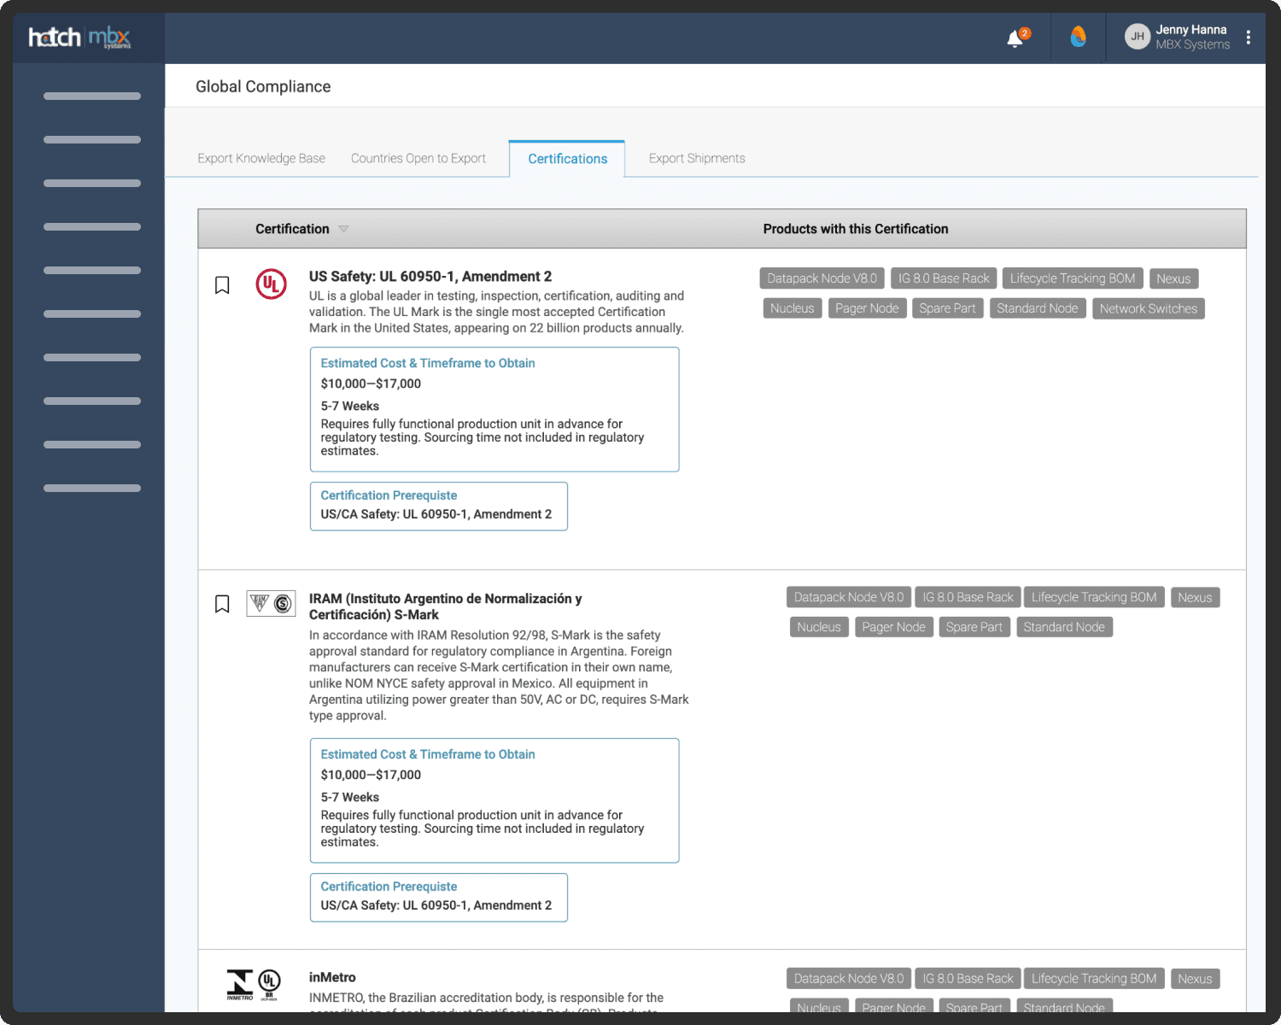Click the Network Switches tag
The image size is (1281, 1025).
[x=1149, y=308]
